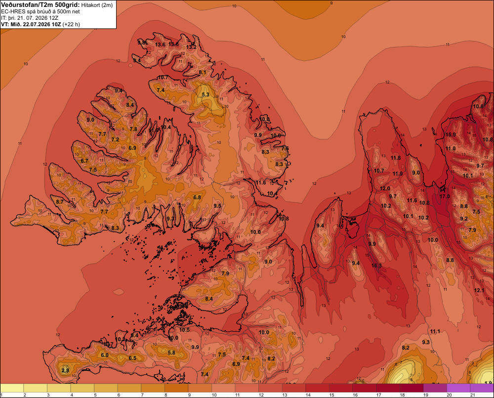This screenshot has height=398, width=494.
Task: Pick the legend swatch between 7 and 8
Action: coord(153,388)
